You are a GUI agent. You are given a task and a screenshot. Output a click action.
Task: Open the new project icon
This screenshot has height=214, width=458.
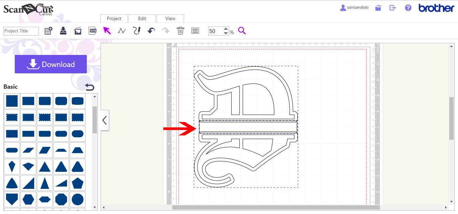(48, 30)
